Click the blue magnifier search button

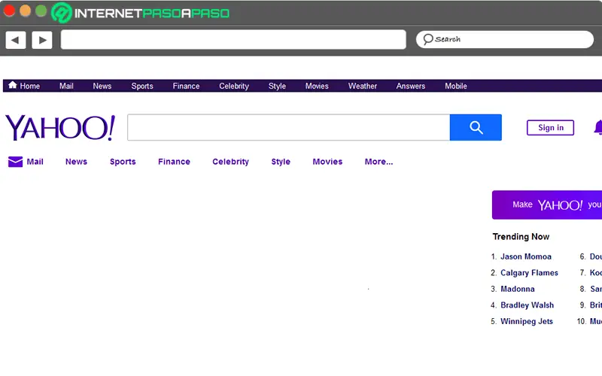tap(476, 127)
